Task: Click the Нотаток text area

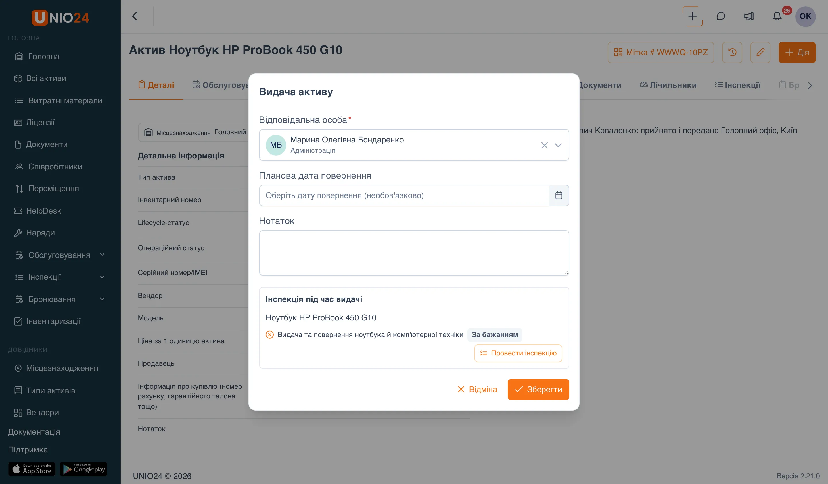Action: tap(414, 253)
